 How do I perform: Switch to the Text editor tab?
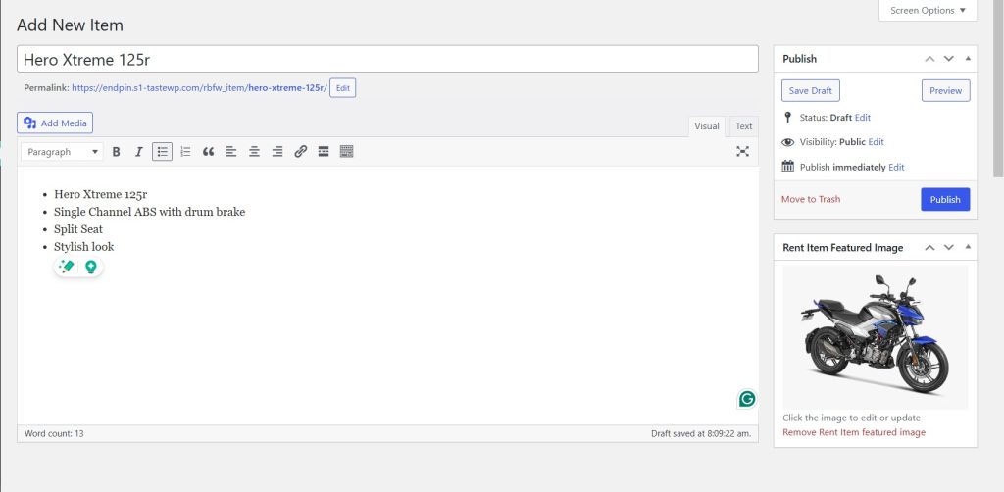click(744, 126)
